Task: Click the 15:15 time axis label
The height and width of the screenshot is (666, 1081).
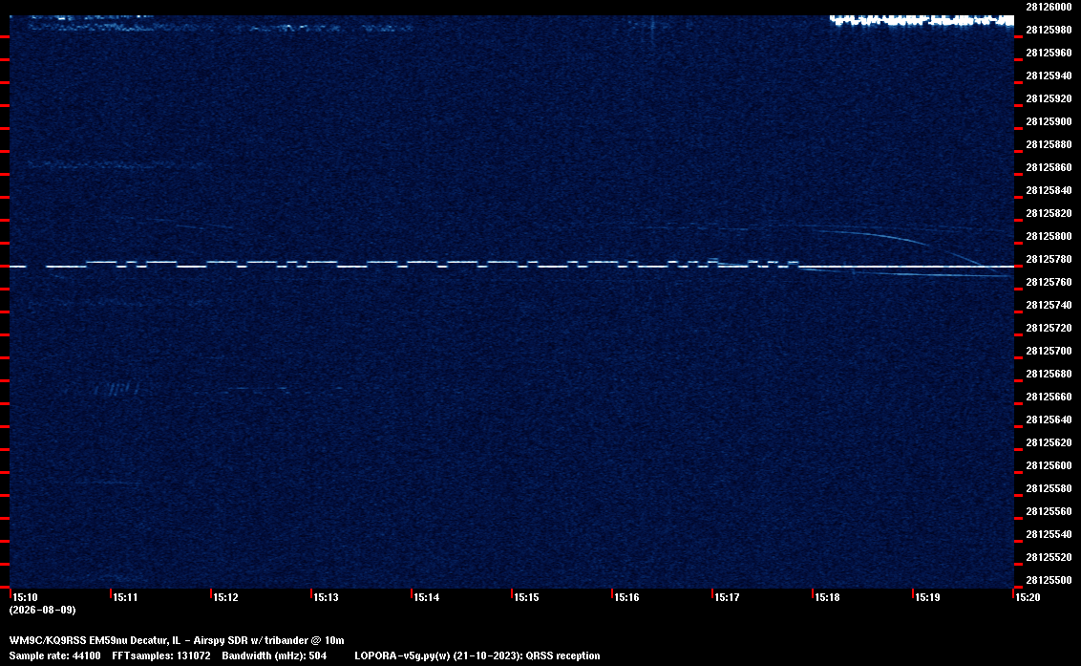Action: 527,597
